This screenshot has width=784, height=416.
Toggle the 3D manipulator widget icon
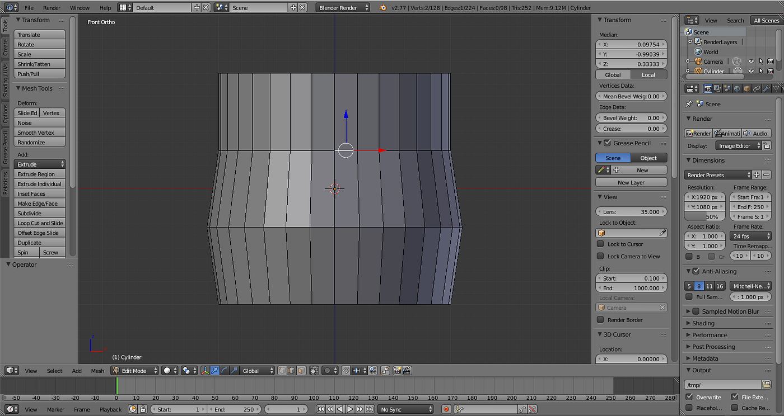pyautogui.click(x=205, y=370)
